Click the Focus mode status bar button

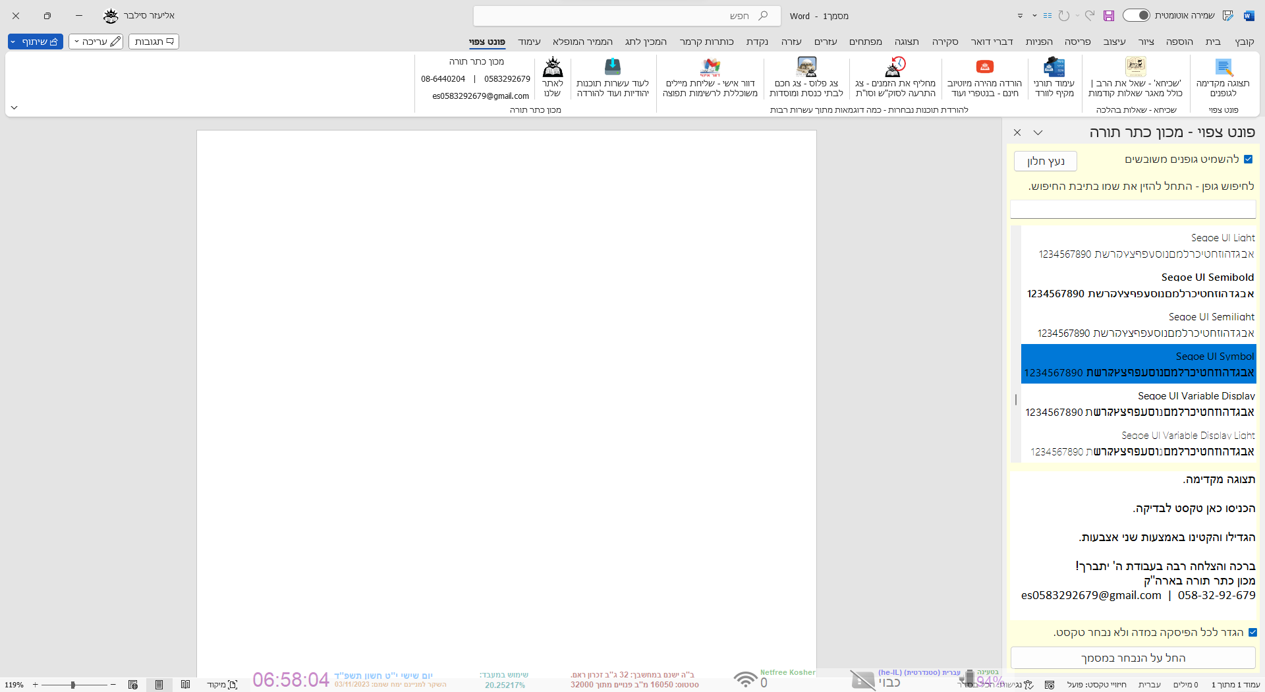point(222,685)
